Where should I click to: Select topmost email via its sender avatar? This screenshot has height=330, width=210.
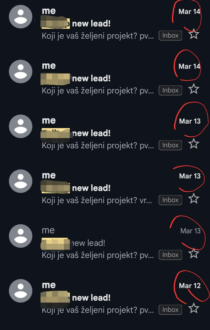pos(21,17)
